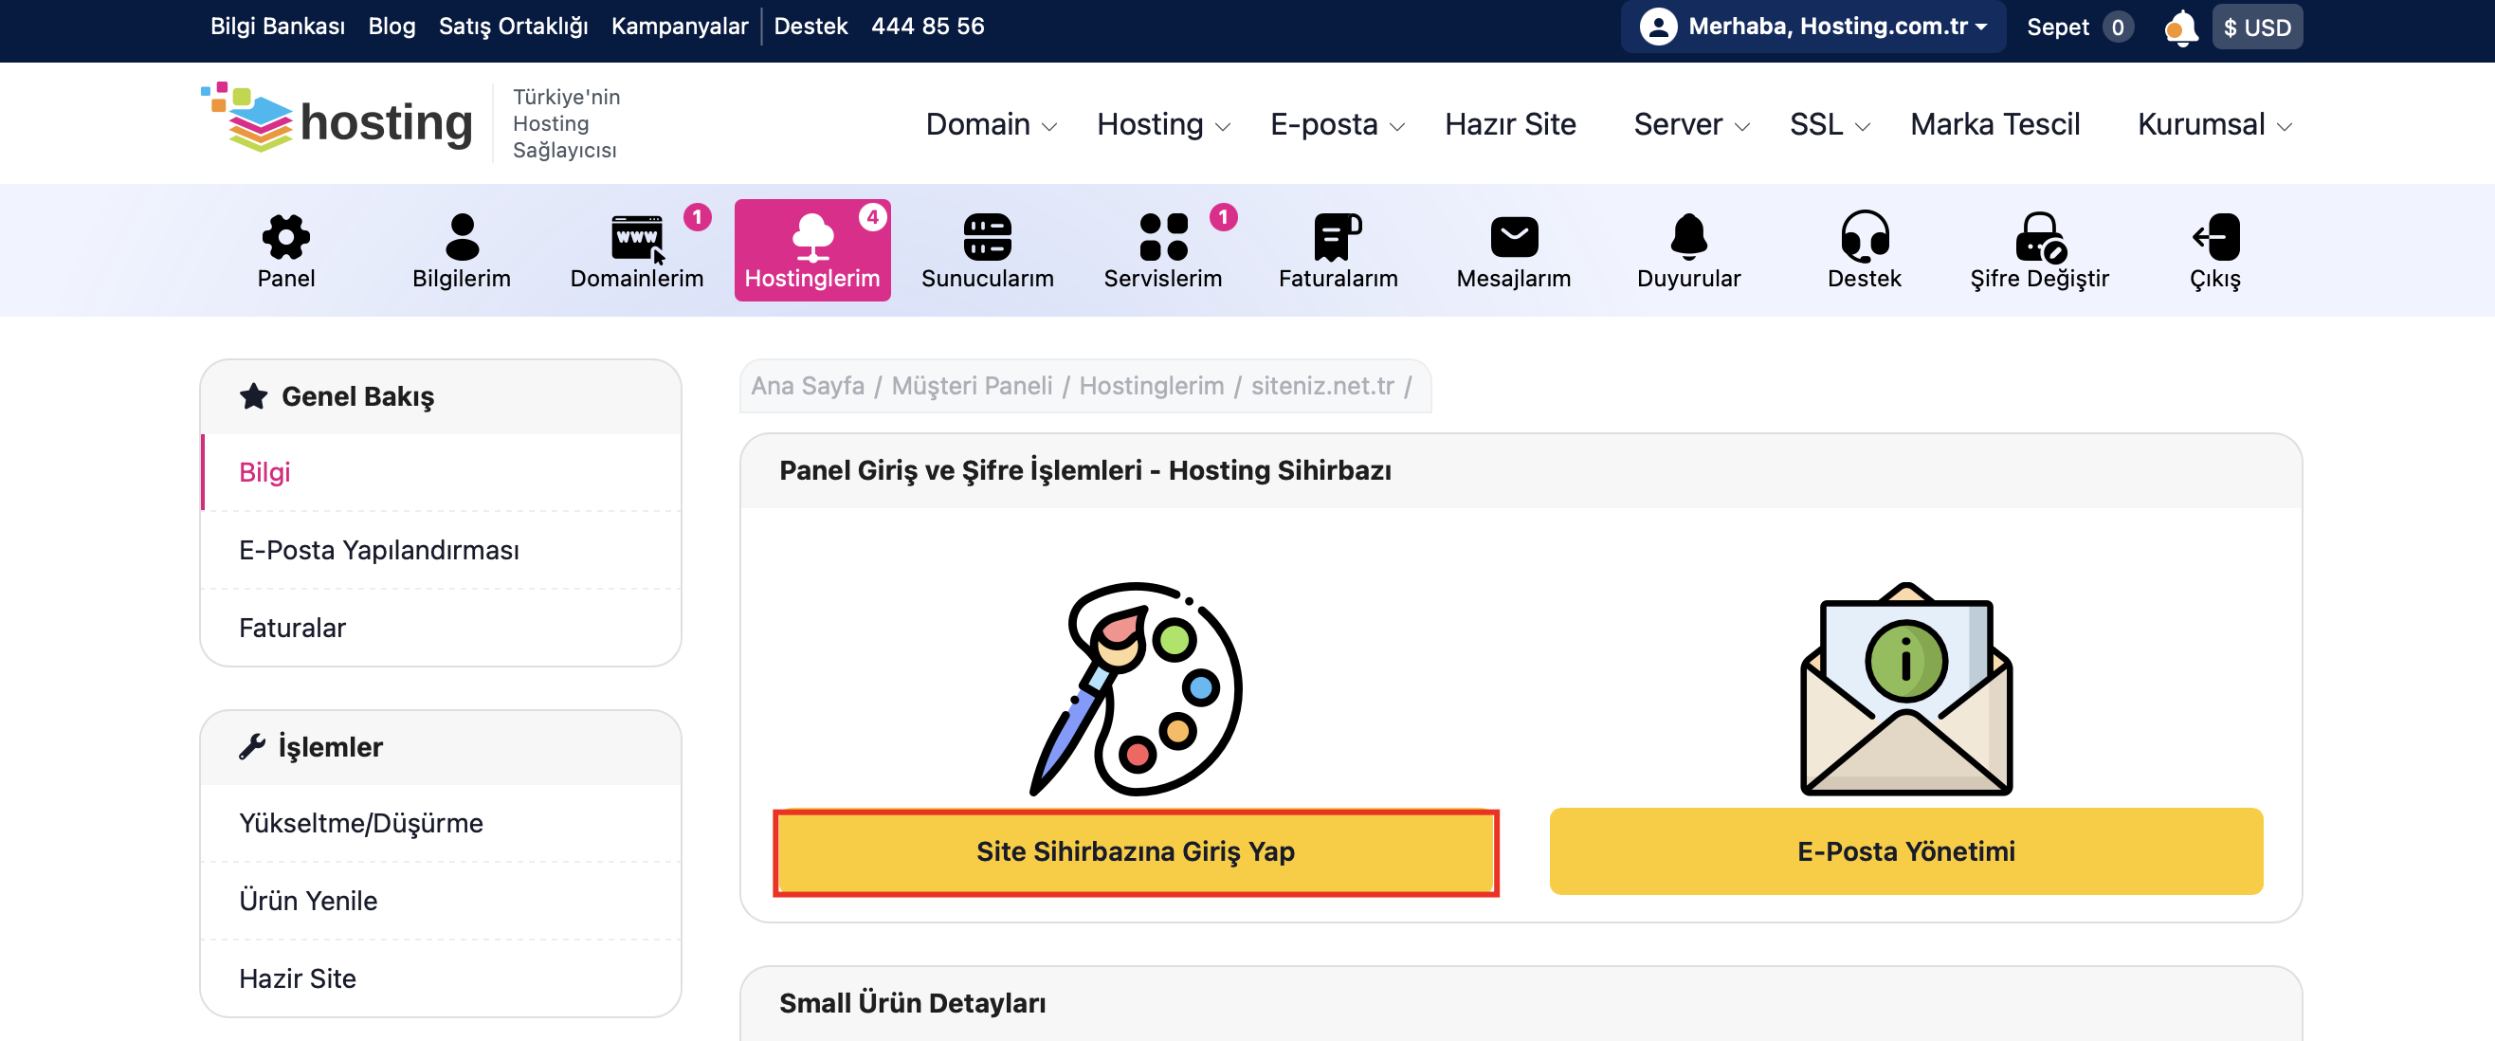
Task: Open Mesajlarım envelope icon
Action: point(1513,236)
